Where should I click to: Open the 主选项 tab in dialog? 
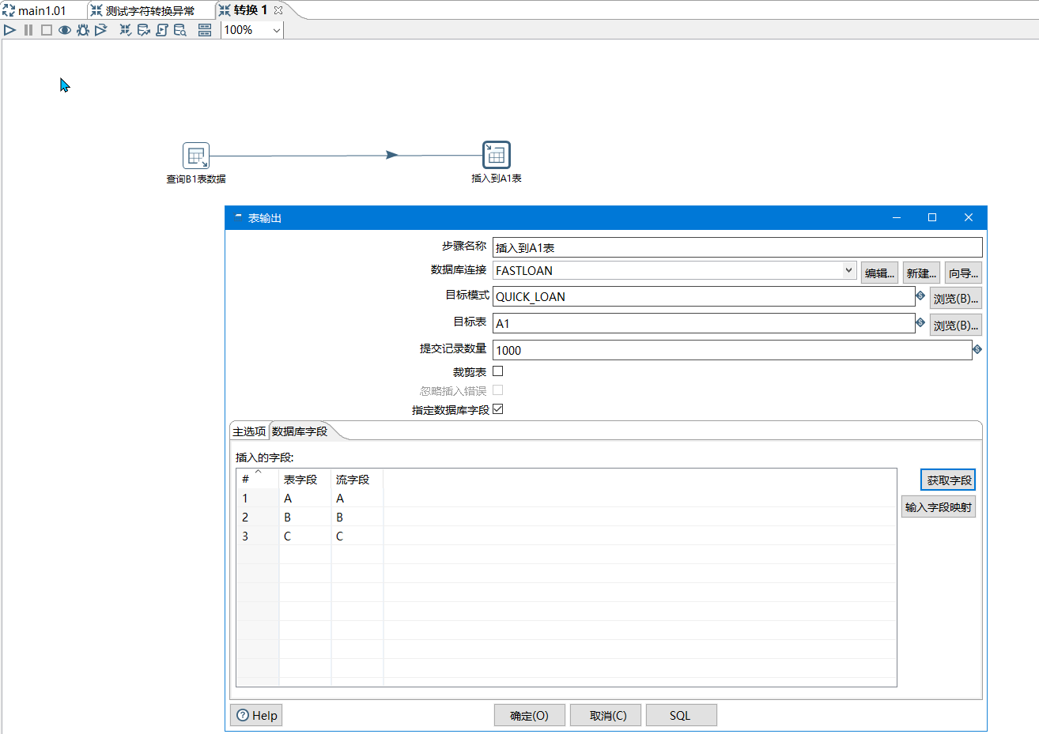[249, 431]
